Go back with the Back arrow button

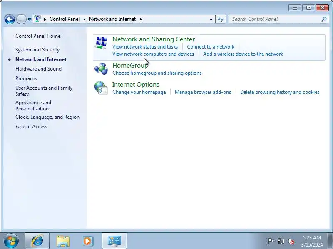pyautogui.click(x=10, y=19)
